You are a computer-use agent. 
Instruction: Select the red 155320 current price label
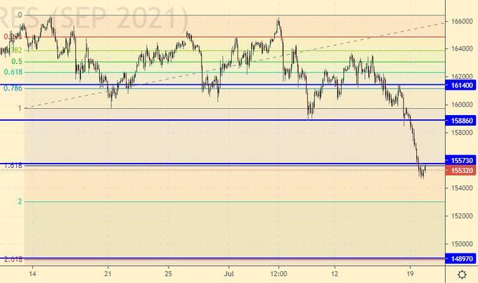[x=461, y=171]
